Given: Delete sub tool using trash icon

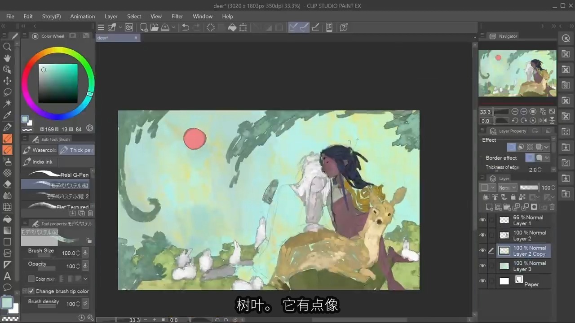Looking at the screenshot, I should pos(91,213).
